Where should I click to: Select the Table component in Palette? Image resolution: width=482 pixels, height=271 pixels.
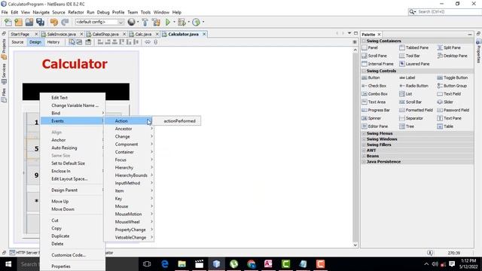[x=445, y=126]
